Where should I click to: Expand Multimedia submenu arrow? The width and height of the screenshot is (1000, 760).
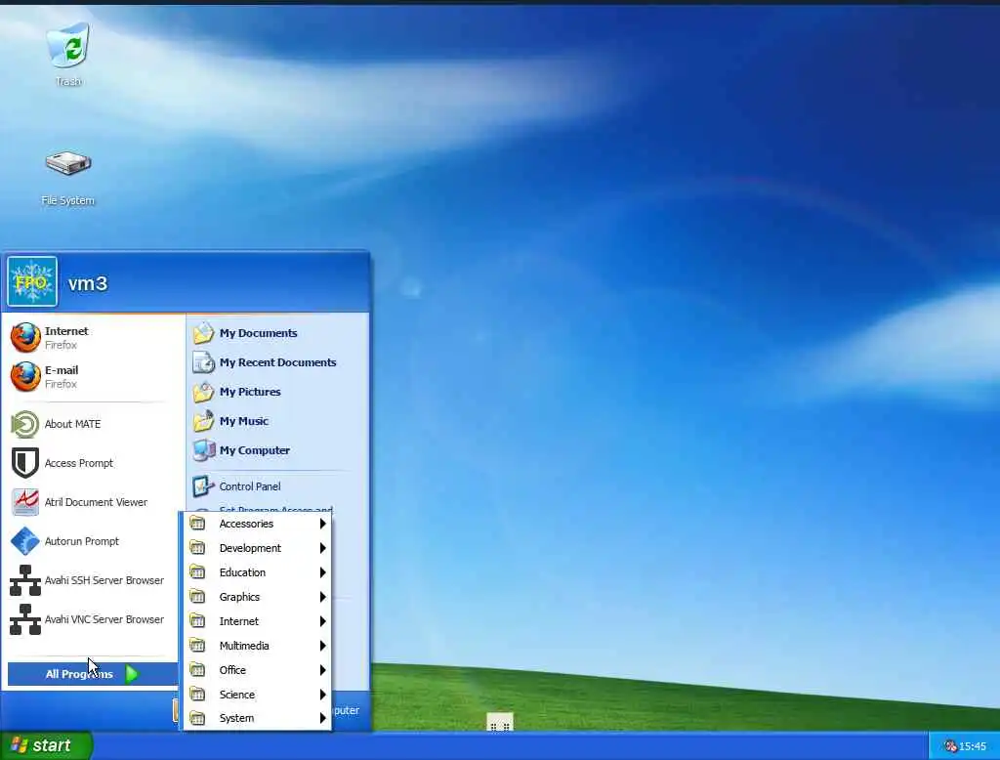(322, 646)
